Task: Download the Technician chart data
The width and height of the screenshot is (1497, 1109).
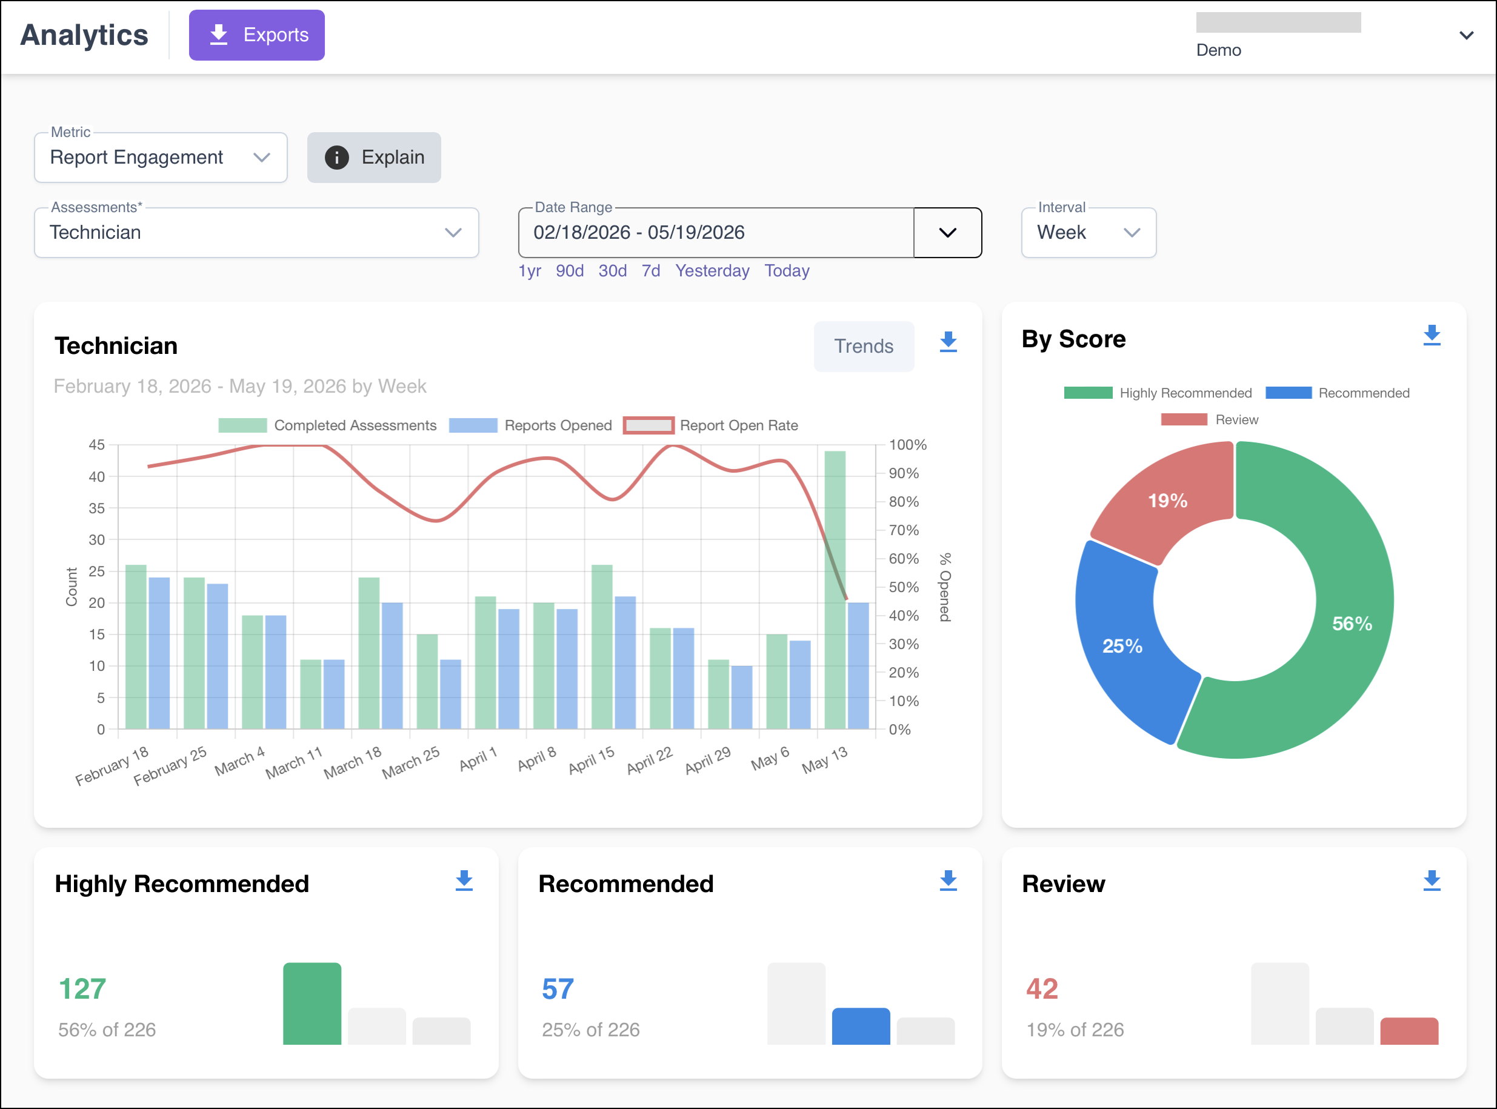Action: click(x=948, y=342)
